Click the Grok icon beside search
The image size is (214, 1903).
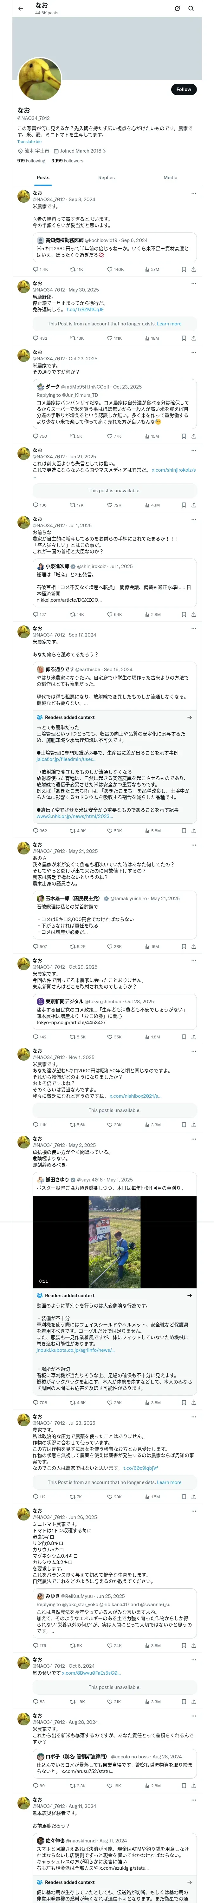(177, 9)
